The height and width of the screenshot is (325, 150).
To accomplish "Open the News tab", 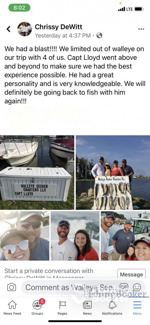I will [x=87, y=308].
